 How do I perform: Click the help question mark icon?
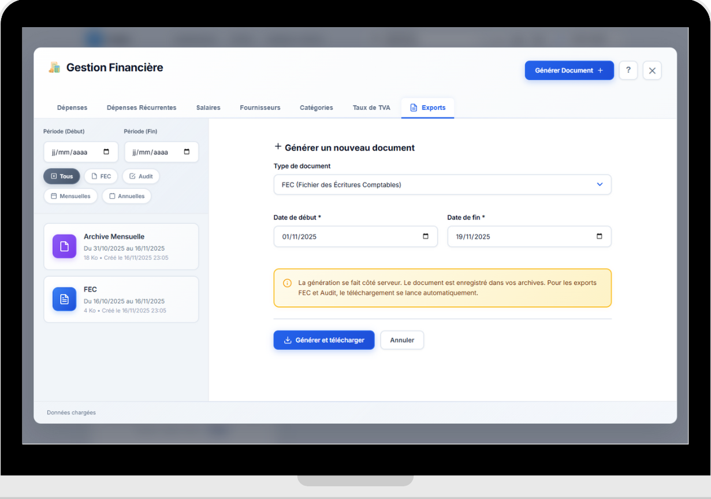[628, 70]
